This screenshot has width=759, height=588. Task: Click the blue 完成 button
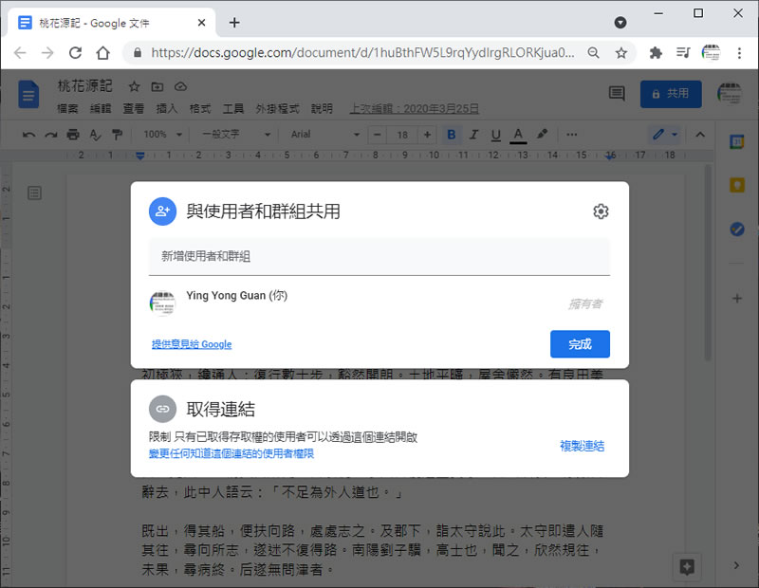[580, 344]
